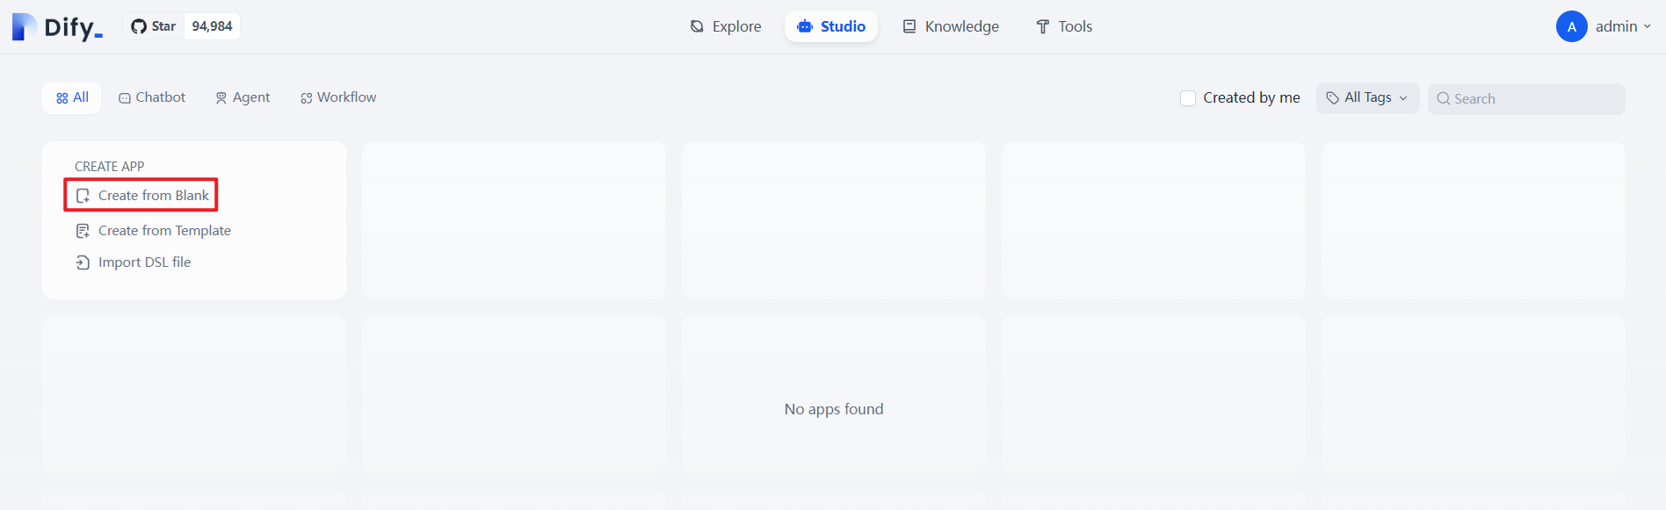
Task: Click Create from Blank
Action: point(141,195)
